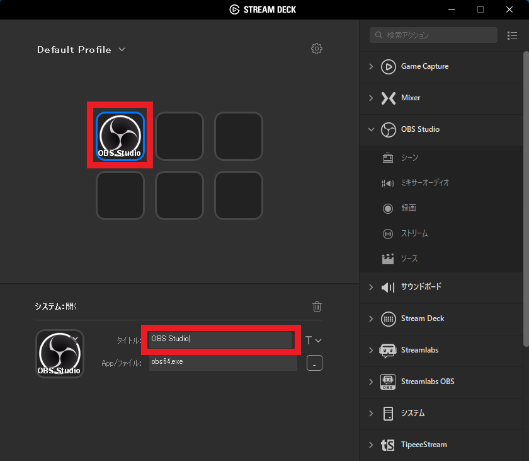Click the サウンドボード speaker icon

(x=388, y=288)
